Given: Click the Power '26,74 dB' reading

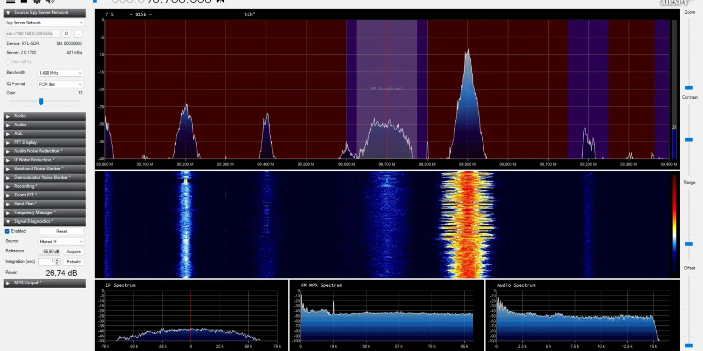Looking at the screenshot, I should coord(62,273).
